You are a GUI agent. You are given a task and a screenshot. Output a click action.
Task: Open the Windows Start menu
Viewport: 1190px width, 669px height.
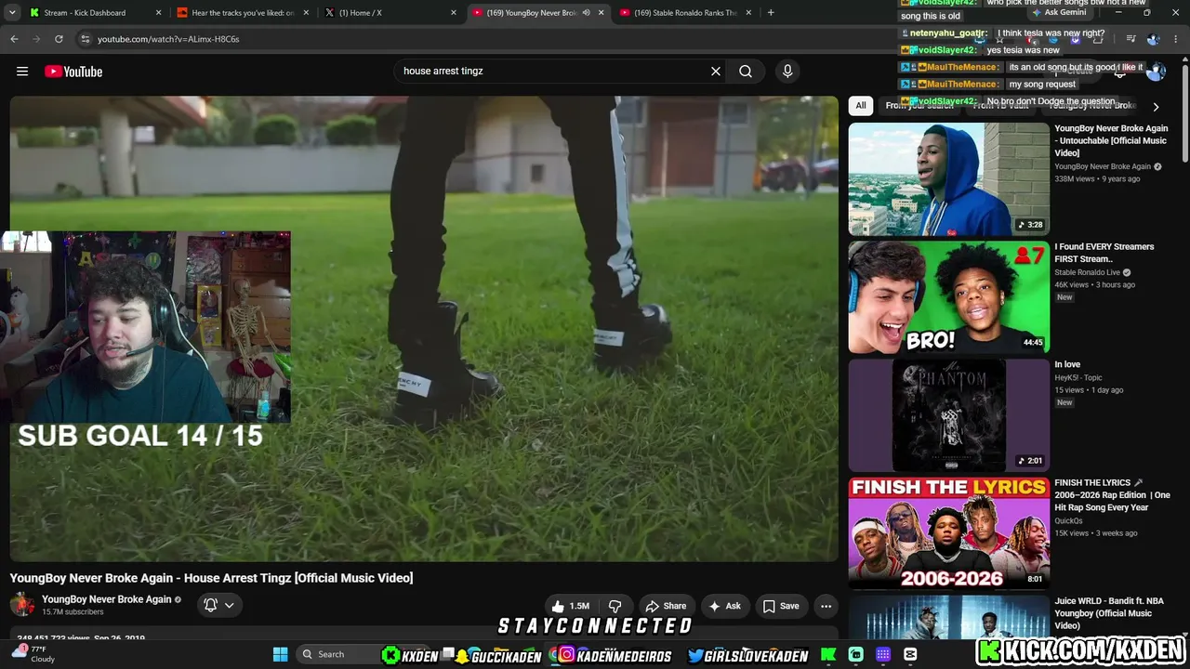coord(280,654)
